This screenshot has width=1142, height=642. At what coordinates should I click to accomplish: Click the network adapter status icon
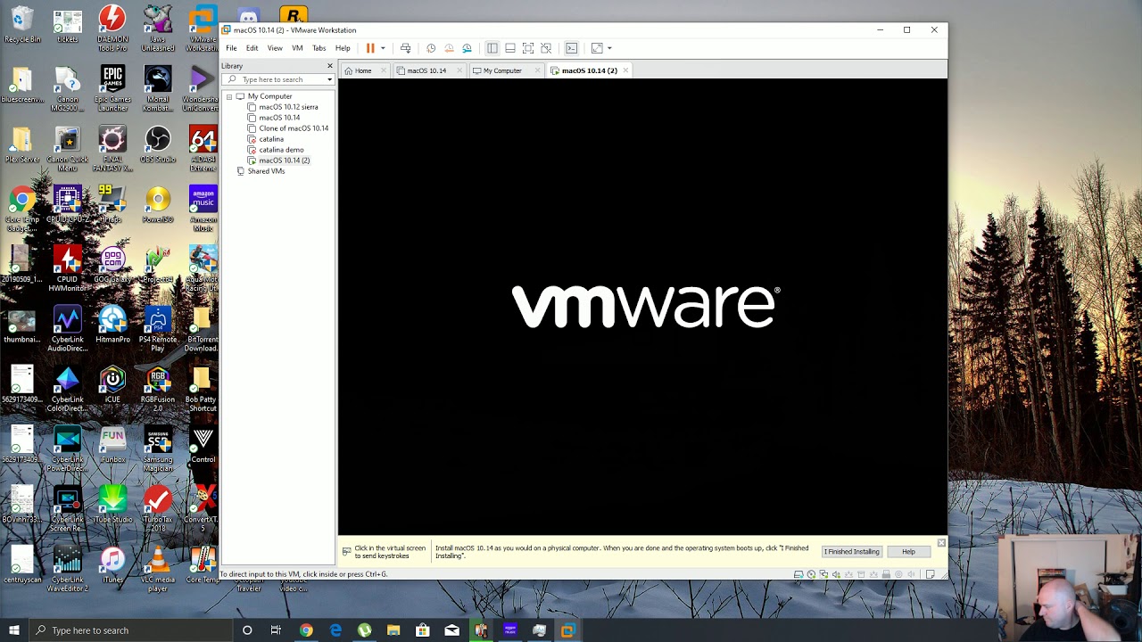(823, 574)
